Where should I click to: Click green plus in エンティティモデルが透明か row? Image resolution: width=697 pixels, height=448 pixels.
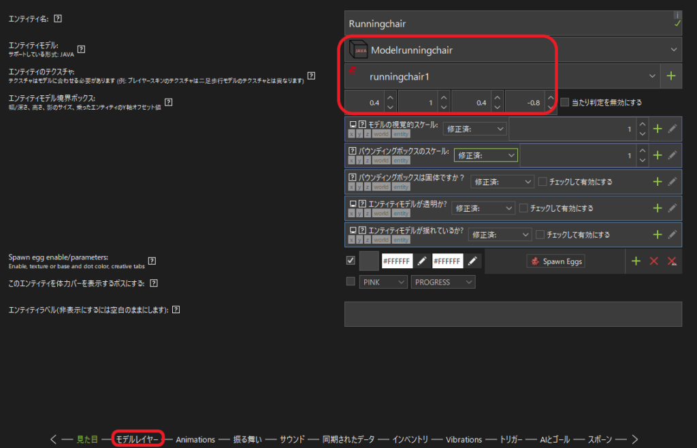(658, 208)
